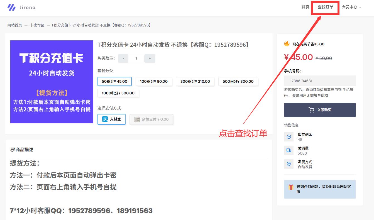Click the wallet icon for balance payment
The image size is (374, 220).
coord(137,119)
